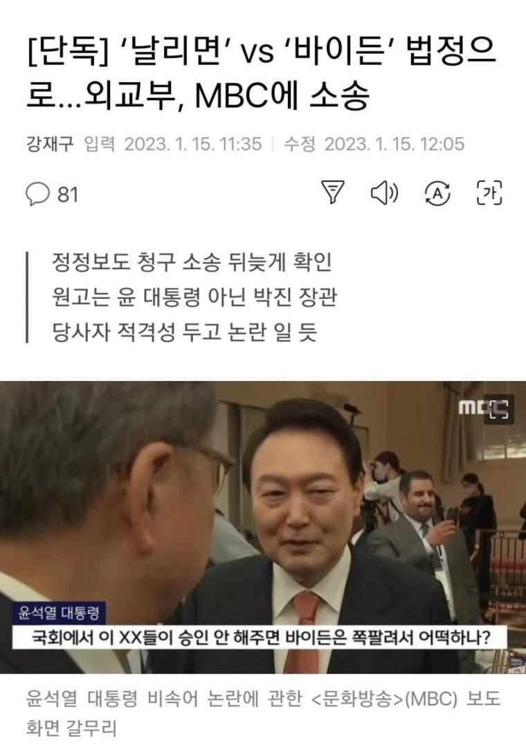
Task: Select the subheading 원고는 윤 대통령 아닌 박진 장관
Action: [x=194, y=297]
